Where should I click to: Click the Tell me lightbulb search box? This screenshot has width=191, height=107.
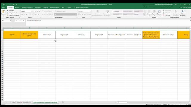81,7
